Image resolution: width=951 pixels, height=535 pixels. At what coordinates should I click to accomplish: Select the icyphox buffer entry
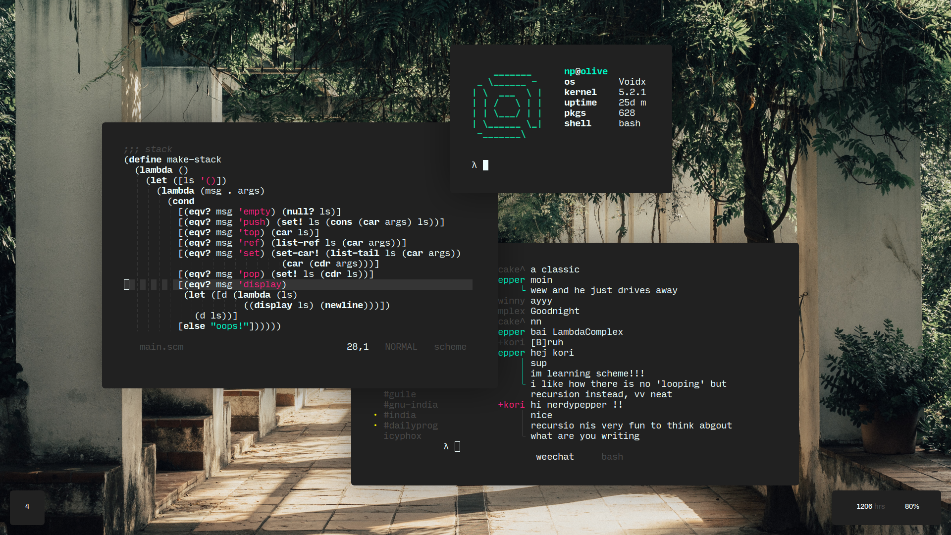[x=402, y=436]
